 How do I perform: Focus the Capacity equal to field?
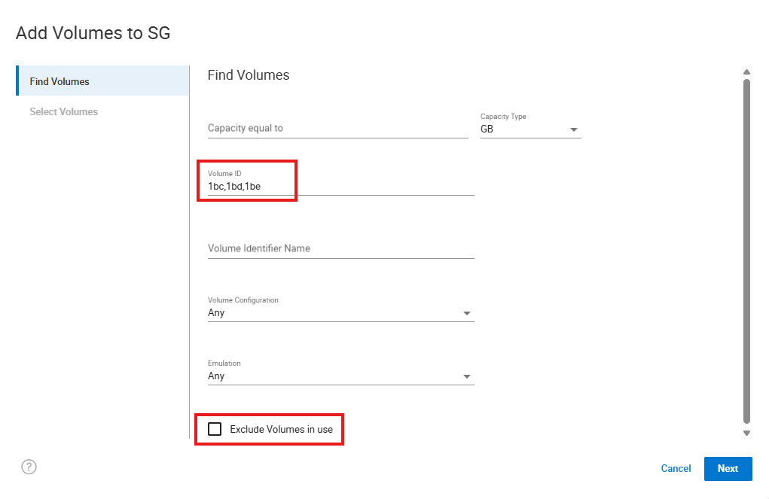337,128
